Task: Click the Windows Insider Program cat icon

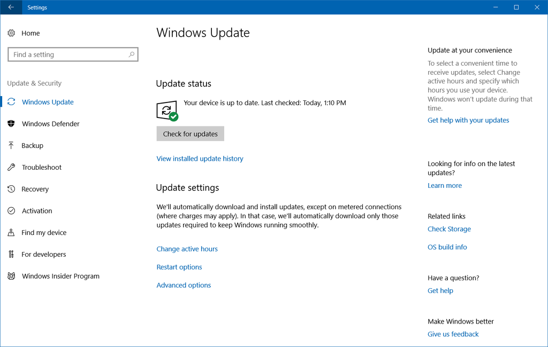Action: click(x=11, y=277)
